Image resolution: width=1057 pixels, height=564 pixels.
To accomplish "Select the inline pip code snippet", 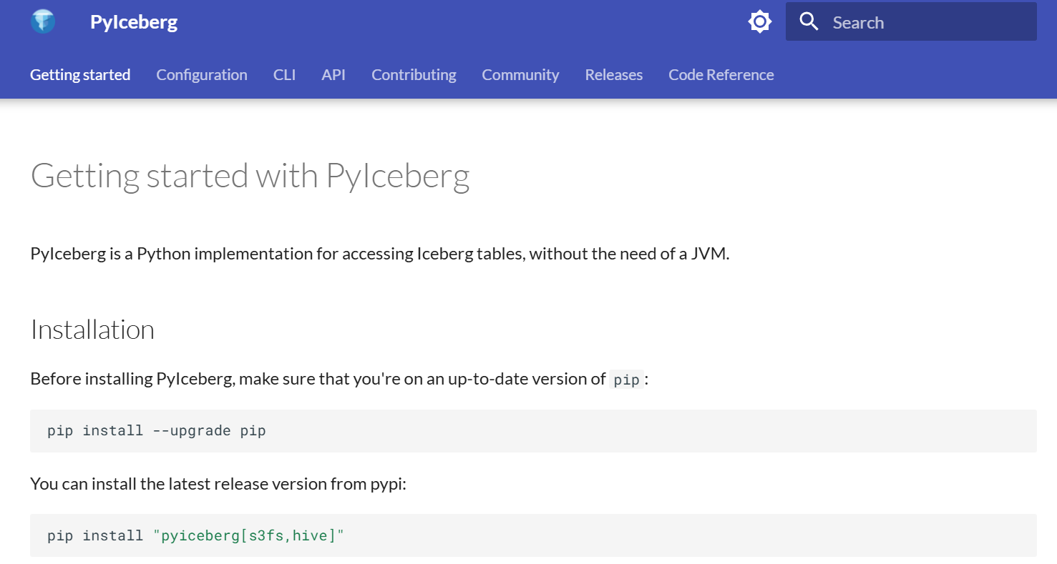I will [625, 380].
